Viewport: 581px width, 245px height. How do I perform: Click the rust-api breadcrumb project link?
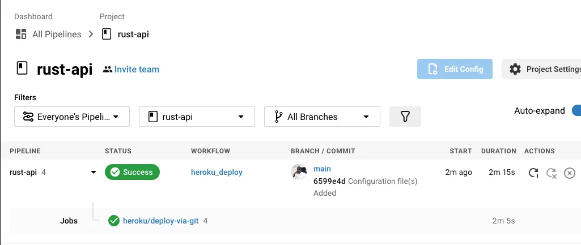(x=133, y=35)
